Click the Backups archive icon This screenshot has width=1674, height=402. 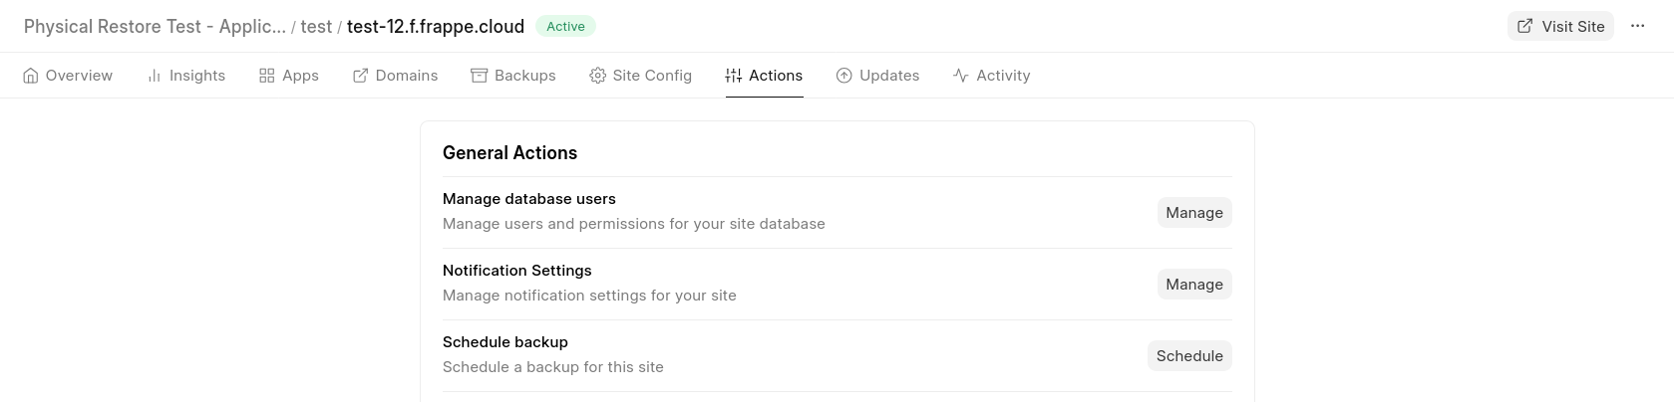pos(480,76)
